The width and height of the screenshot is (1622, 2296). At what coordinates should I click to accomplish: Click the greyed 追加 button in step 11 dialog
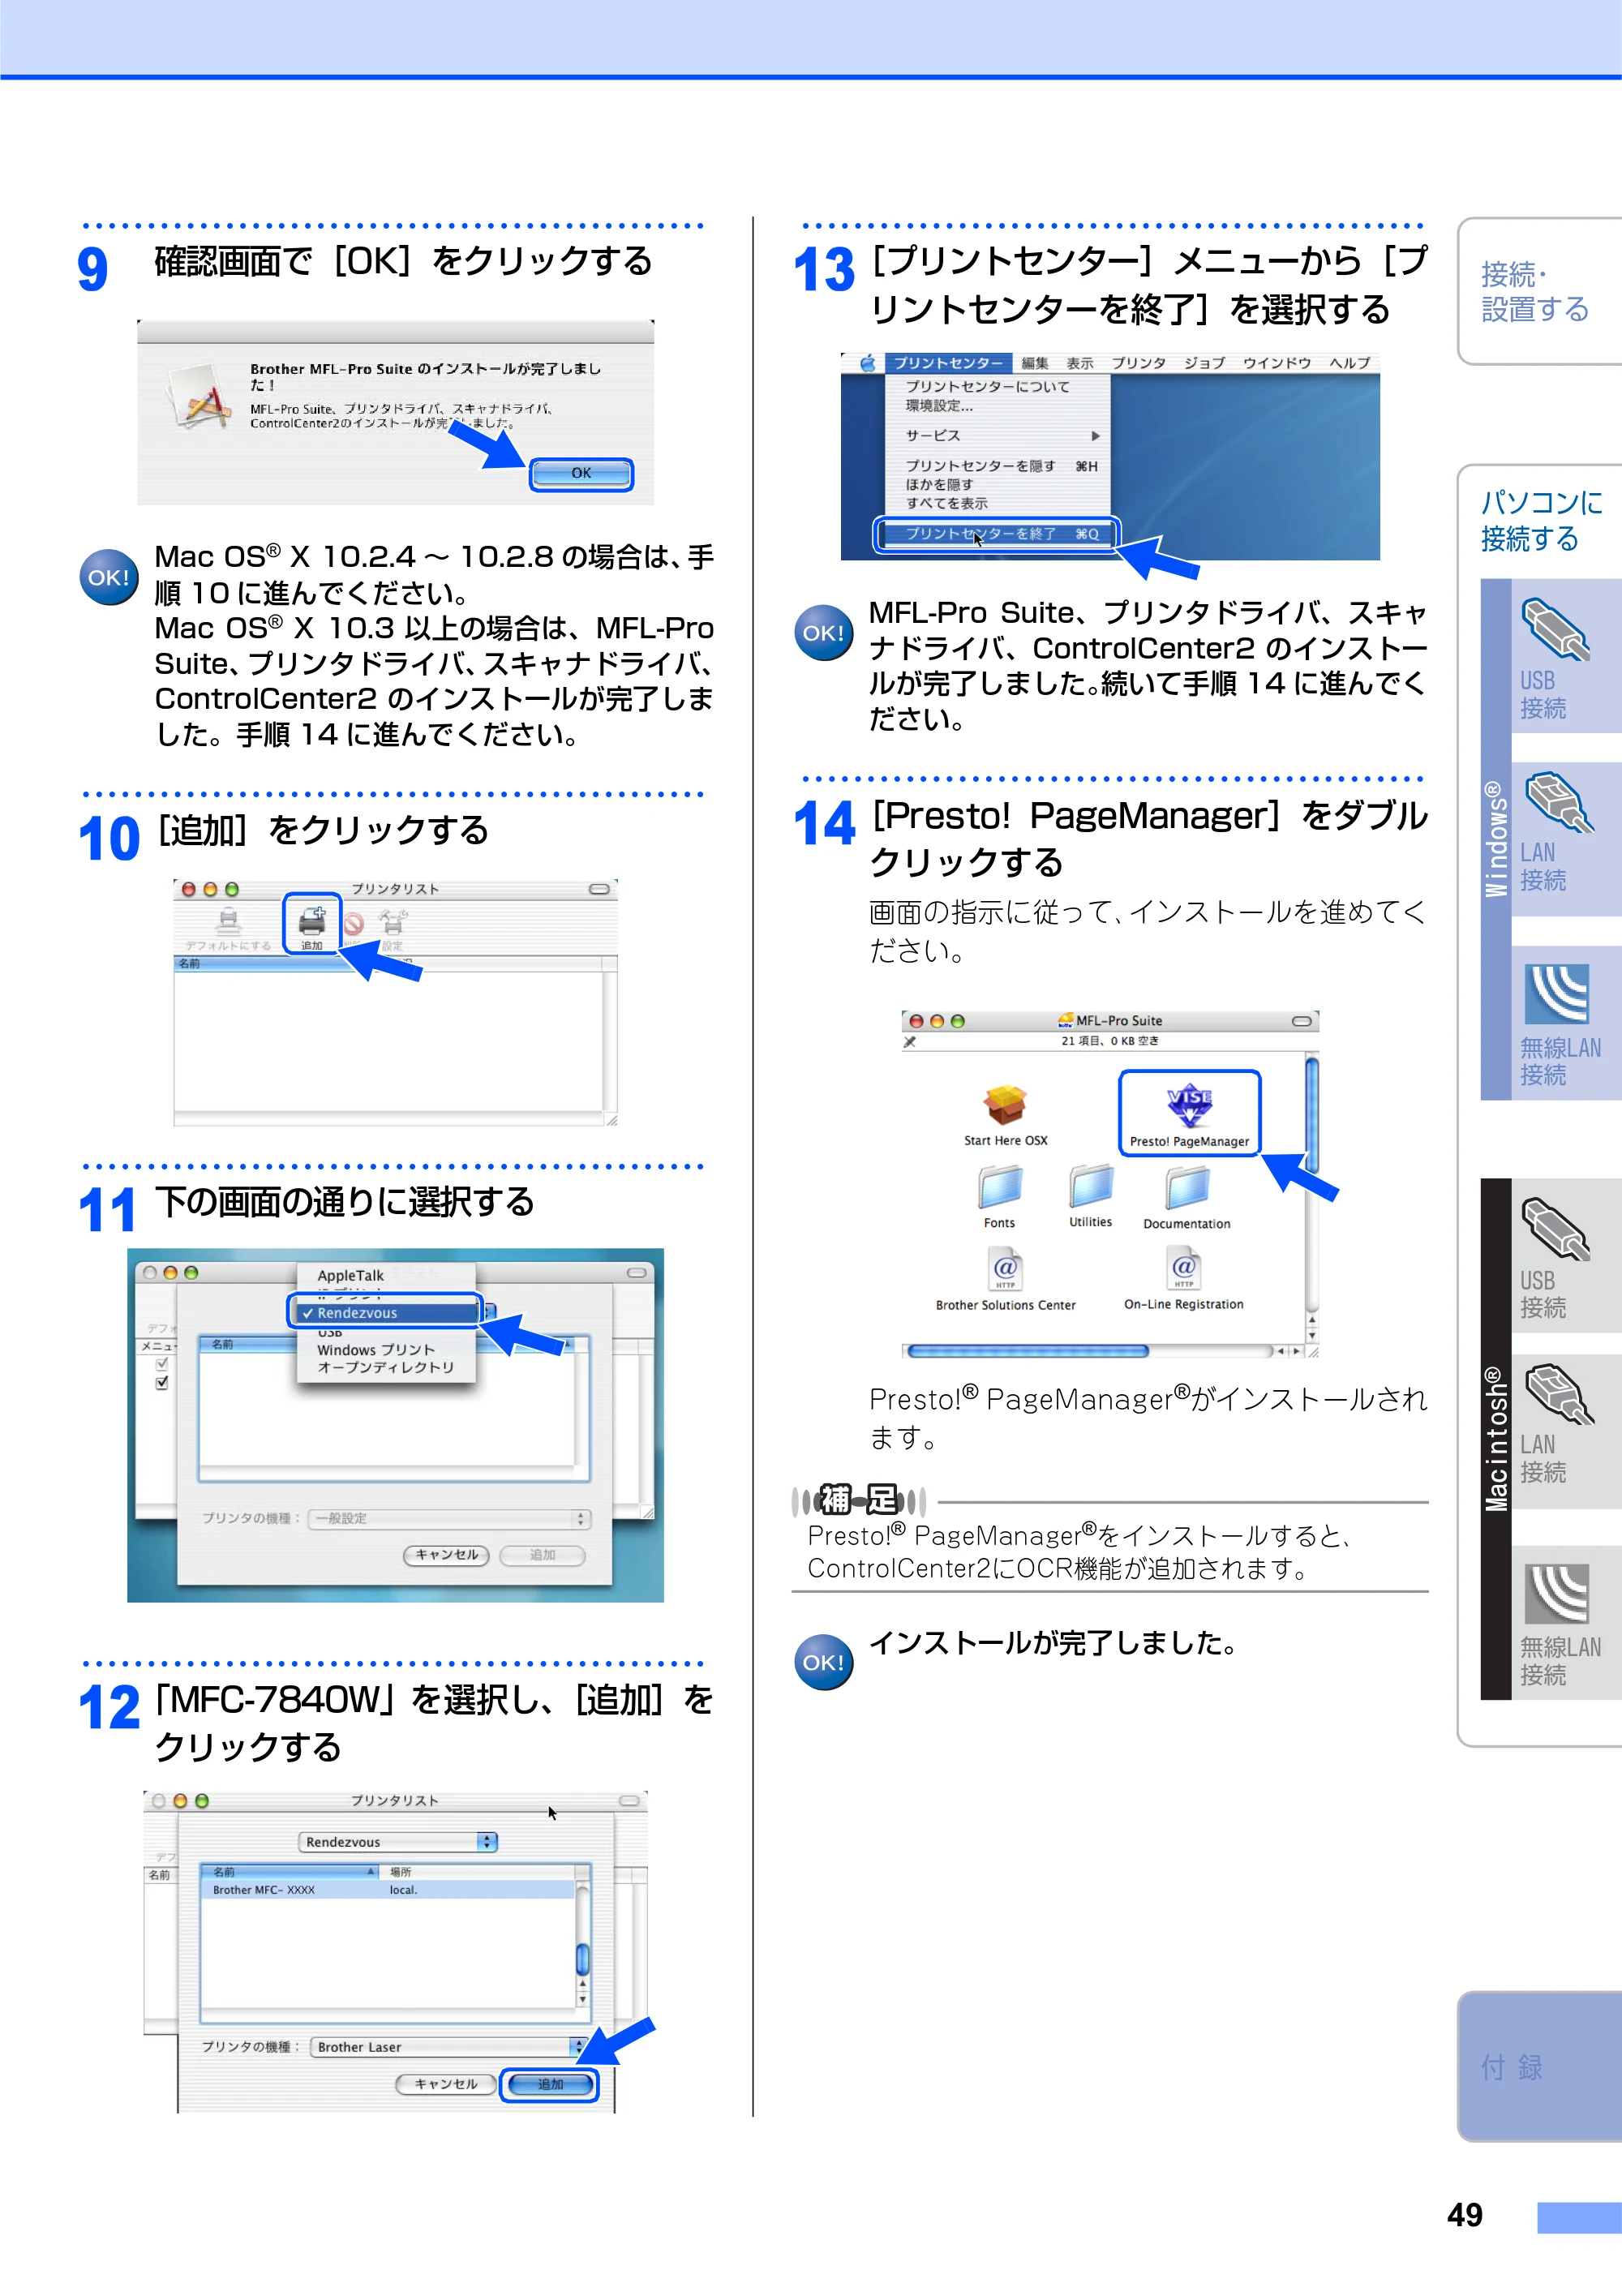(542, 1555)
